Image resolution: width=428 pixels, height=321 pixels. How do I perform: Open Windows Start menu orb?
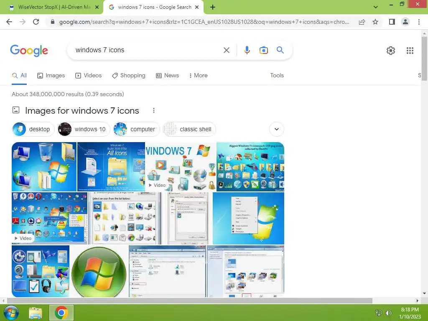11,313
